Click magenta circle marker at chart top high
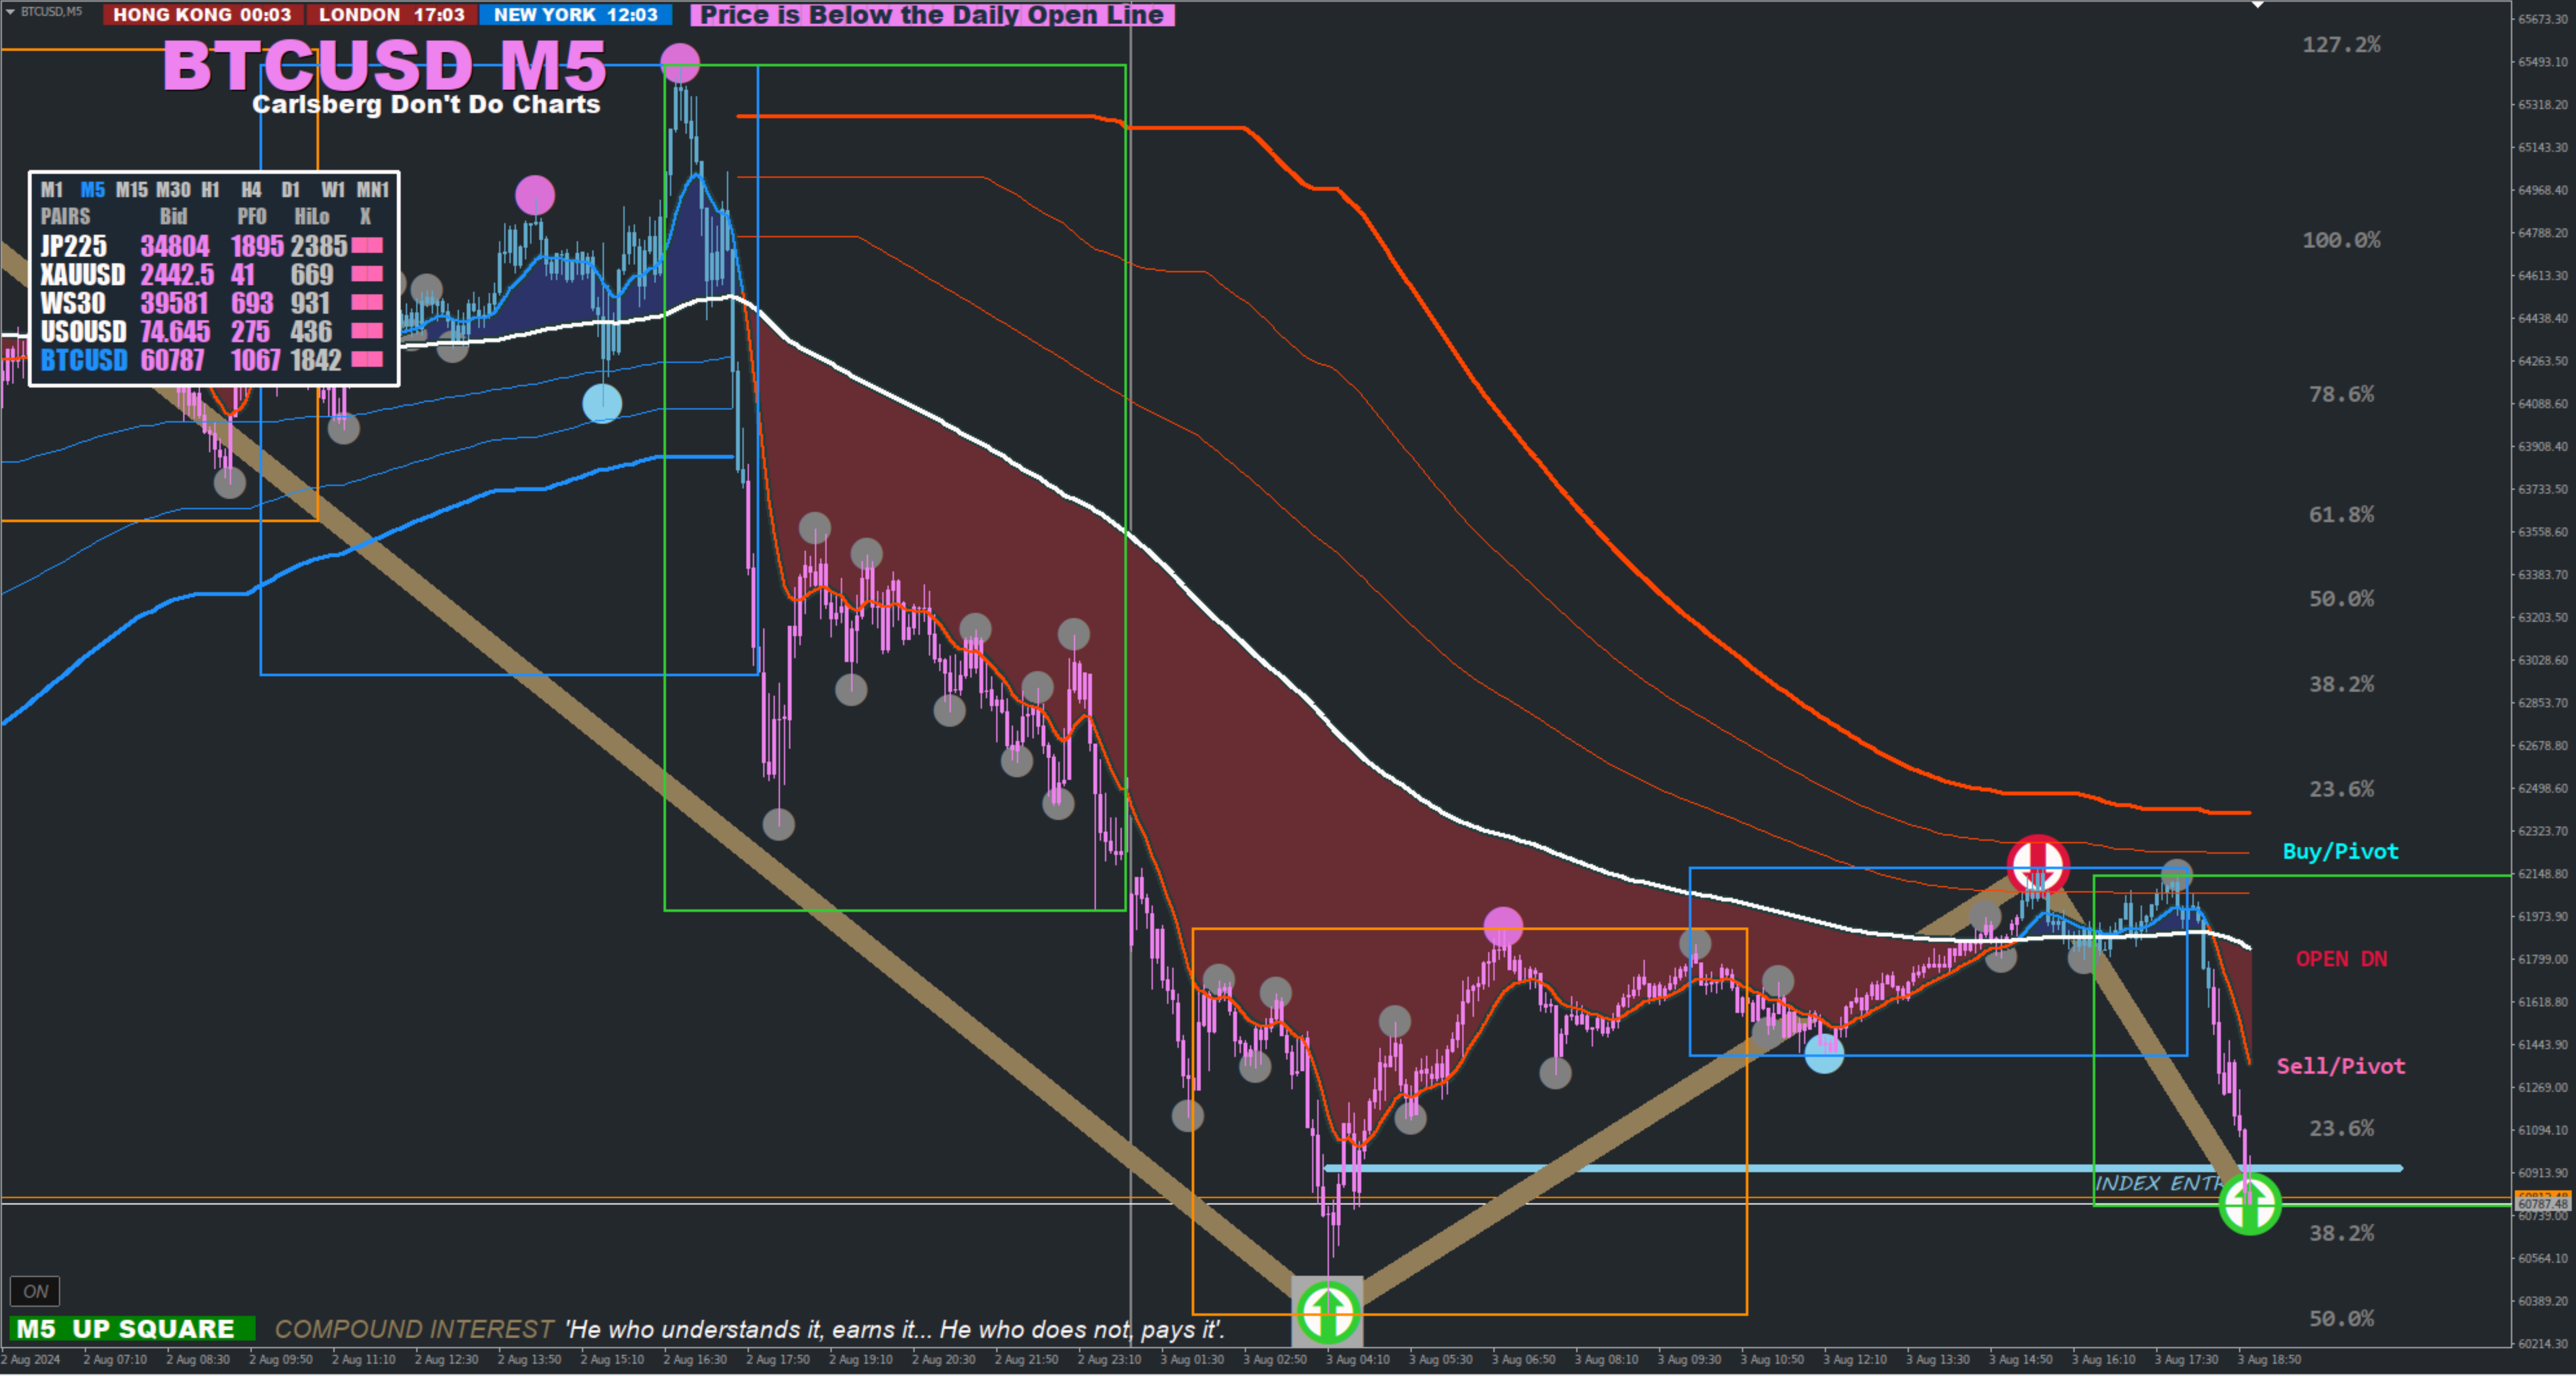Viewport: 2576px width, 1376px height. click(x=680, y=63)
